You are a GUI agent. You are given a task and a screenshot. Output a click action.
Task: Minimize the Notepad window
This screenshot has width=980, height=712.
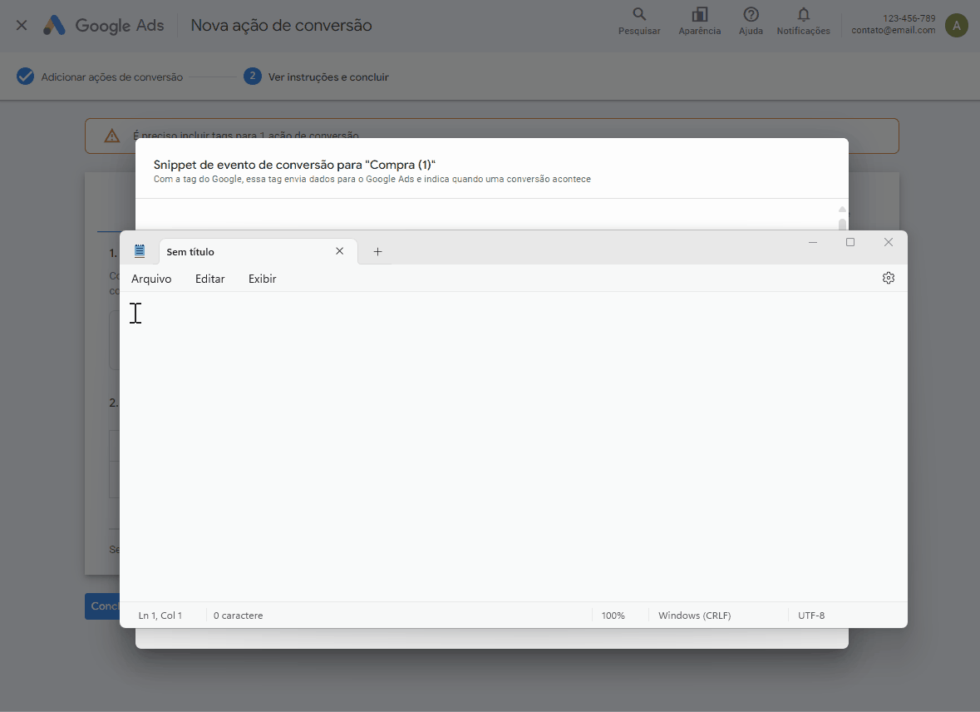point(812,242)
